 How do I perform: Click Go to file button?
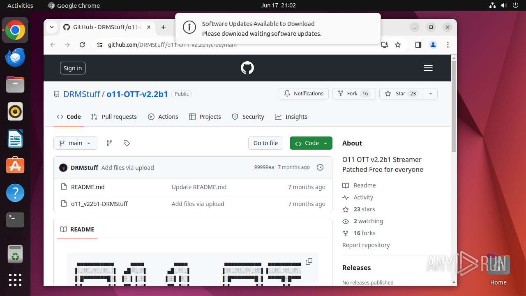[265, 143]
